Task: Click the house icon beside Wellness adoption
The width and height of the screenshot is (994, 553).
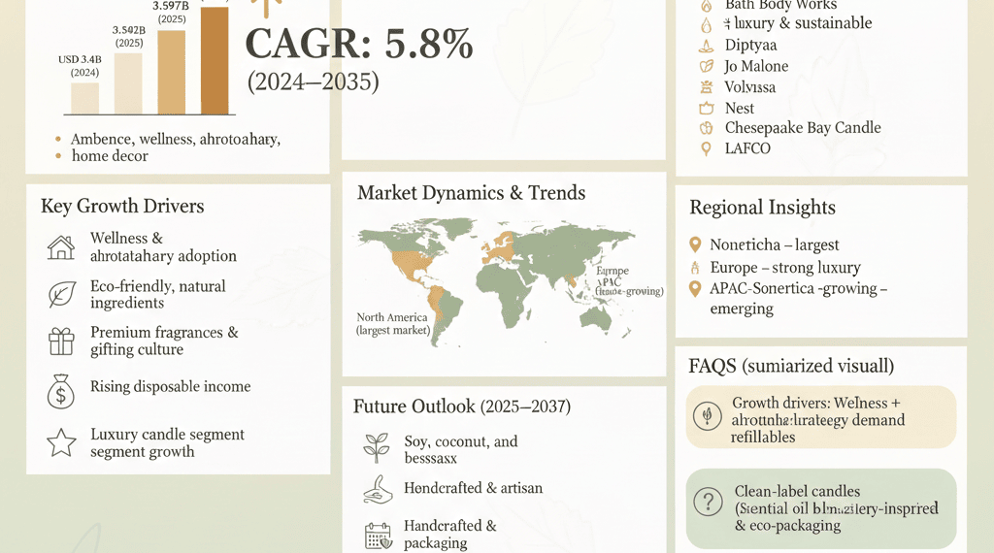Action: point(61,246)
